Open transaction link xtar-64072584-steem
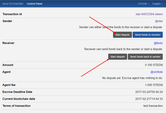The width and height of the screenshot is (166, 113). coord(149,14)
